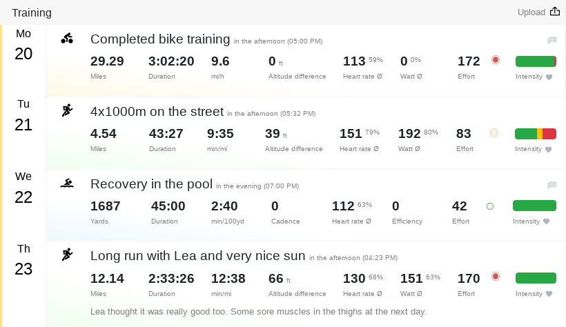This screenshot has width=566, height=327.
Task: Open the Training panel header
Action: pos(32,12)
